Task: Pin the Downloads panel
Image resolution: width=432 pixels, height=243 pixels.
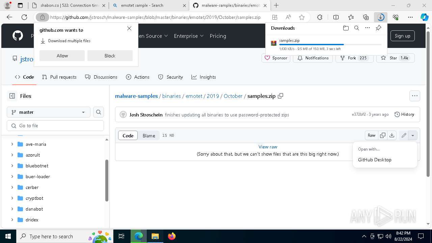Action: point(378,28)
